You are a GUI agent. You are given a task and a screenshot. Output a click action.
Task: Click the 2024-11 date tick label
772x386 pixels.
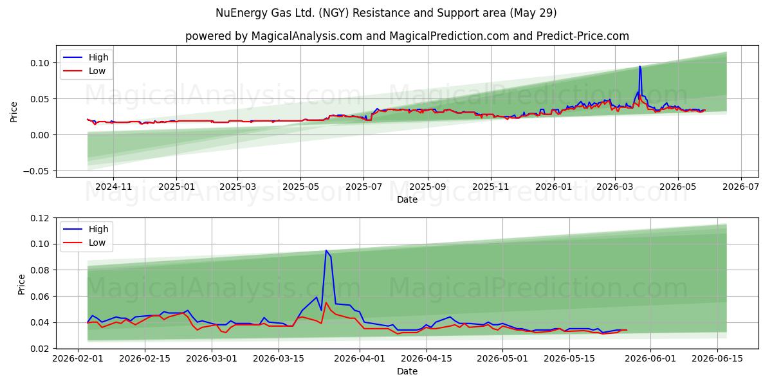click(113, 187)
